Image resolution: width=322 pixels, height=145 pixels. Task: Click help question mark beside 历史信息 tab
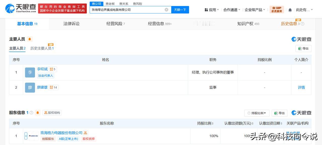[x=303, y=24]
